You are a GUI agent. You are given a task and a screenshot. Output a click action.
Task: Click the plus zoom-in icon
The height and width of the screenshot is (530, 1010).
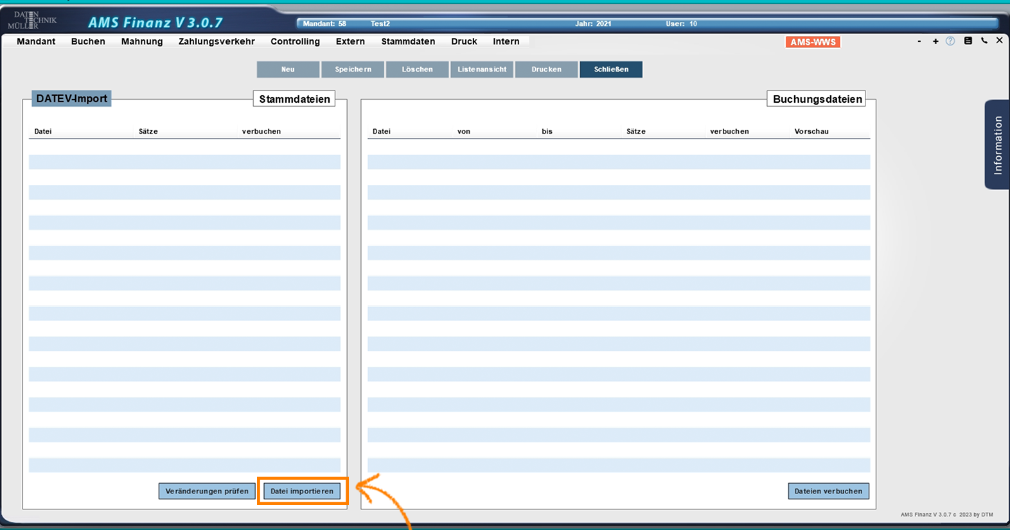(x=935, y=41)
